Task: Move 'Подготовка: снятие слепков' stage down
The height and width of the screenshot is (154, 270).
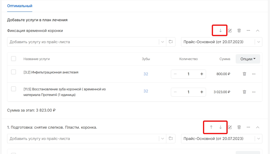Action: point(220,127)
